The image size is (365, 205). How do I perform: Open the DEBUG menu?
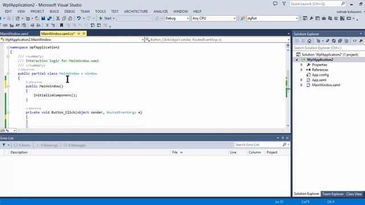(70, 11)
